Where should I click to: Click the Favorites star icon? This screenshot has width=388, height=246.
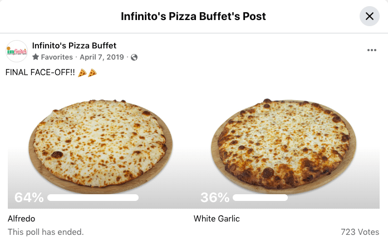click(x=36, y=57)
